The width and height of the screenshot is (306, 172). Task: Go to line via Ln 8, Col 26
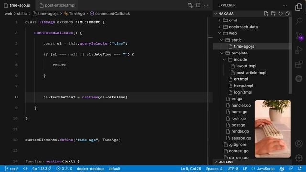click(191, 169)
